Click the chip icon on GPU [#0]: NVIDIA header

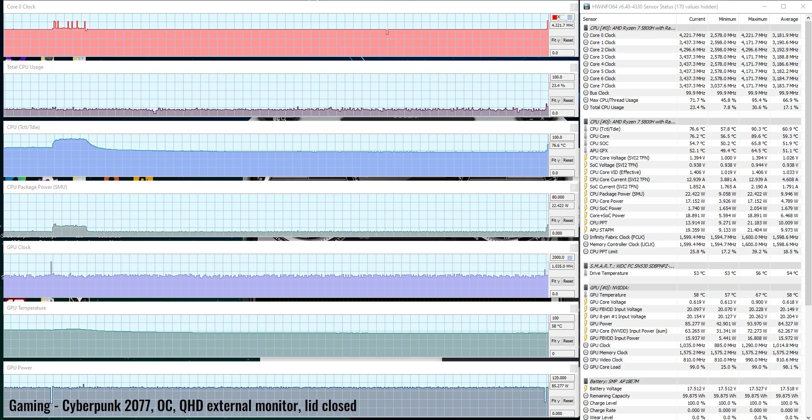[x=586, y=288]
